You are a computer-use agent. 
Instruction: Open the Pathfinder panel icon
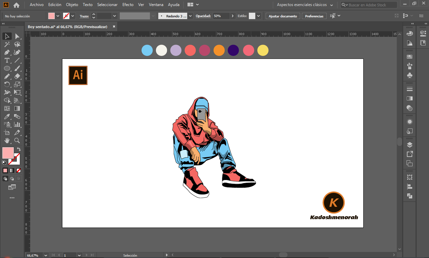point(410,196)
